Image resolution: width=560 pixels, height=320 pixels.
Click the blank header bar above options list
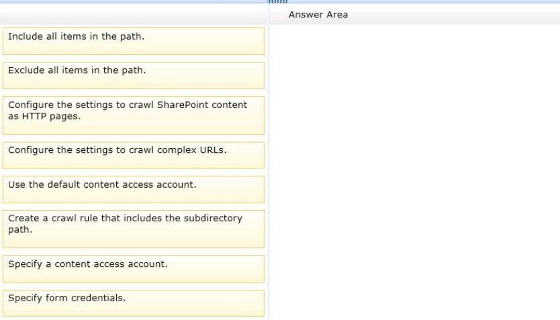(133, 15)
